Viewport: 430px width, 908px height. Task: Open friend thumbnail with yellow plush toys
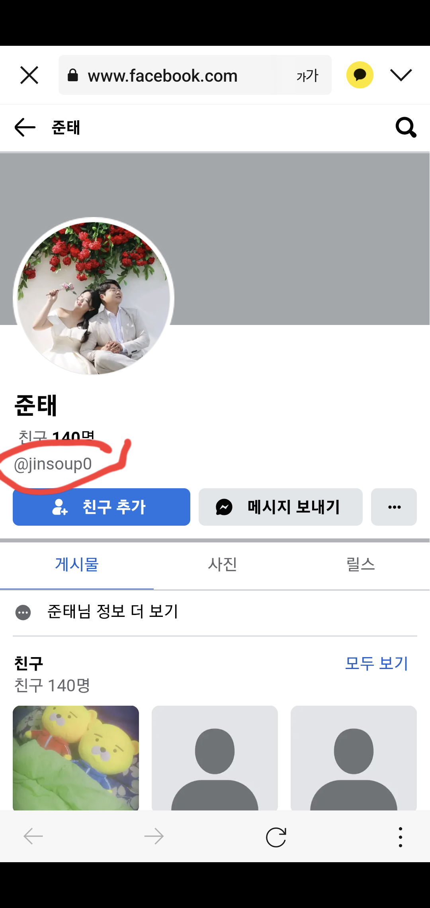76,758
